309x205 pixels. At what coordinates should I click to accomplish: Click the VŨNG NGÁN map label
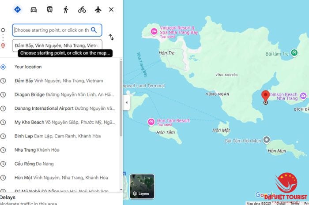218,94
